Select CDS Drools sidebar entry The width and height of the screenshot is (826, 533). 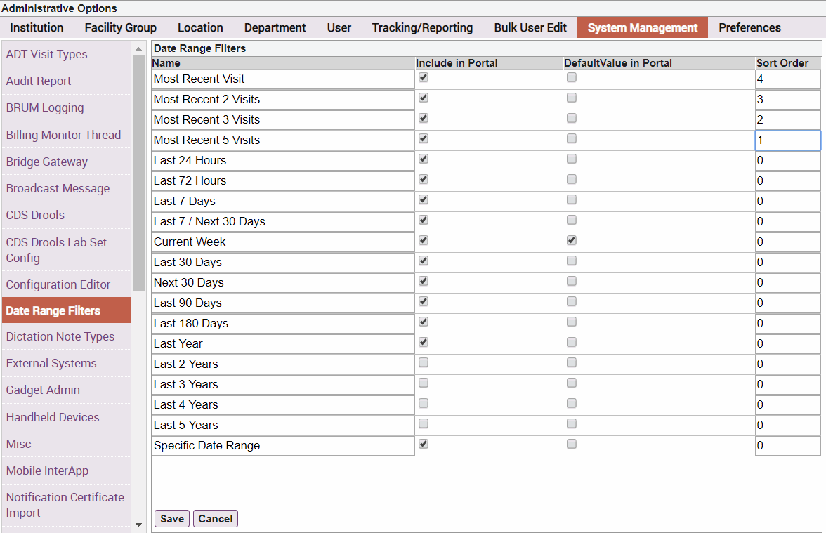click(x=66, y=216)
